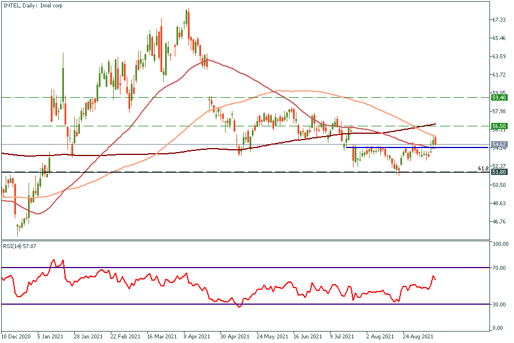Click the 59.40 green price tag
The height and width of the screenshot is (343, 514).
click(x=499, y=98)
